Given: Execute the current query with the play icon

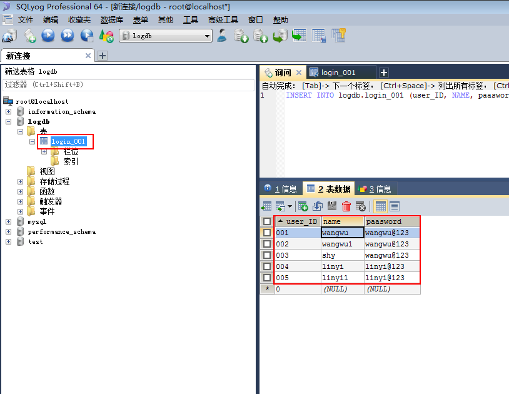Looking at the screenshot, I should (48, 36).
